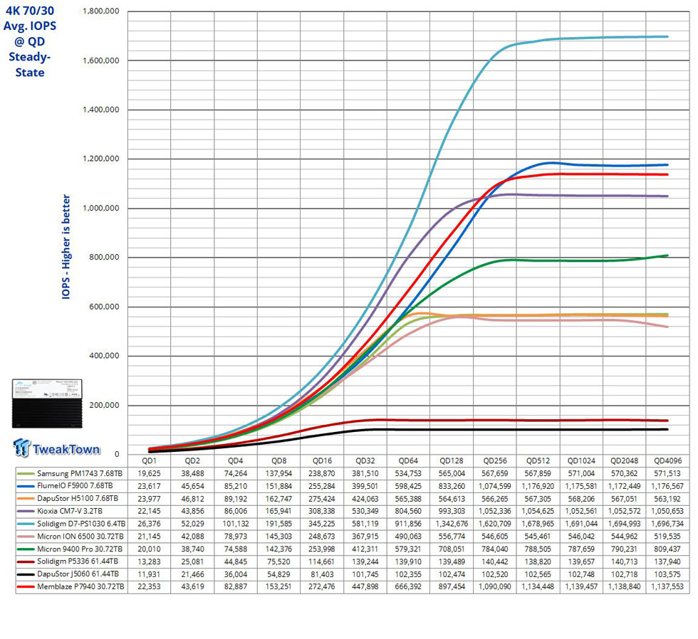Click Kioxia CM7-V purple legend swatch
698x639 pixels.
pyautogui.click(x=26, y=512)
